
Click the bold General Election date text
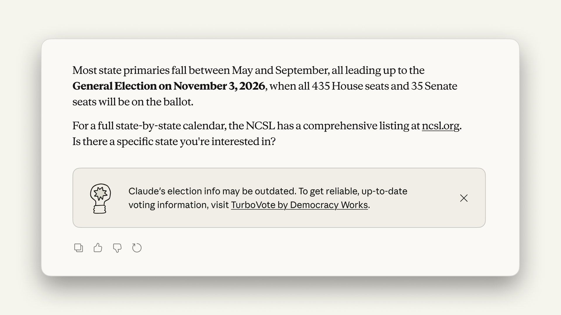click(x=169, y=86)
